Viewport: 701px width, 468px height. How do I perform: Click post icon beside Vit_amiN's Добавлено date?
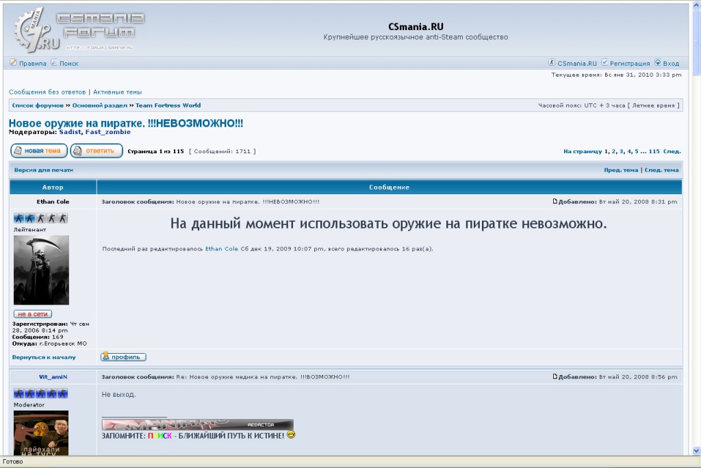(x=555, y=377)
